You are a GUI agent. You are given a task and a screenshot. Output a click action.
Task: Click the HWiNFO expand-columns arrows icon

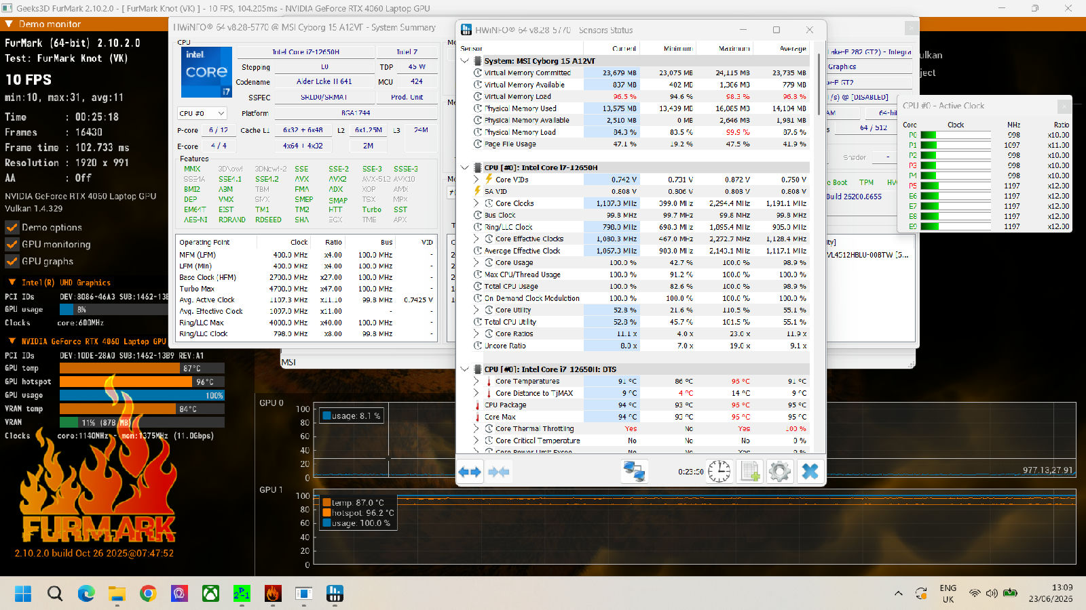pos(470,472)
